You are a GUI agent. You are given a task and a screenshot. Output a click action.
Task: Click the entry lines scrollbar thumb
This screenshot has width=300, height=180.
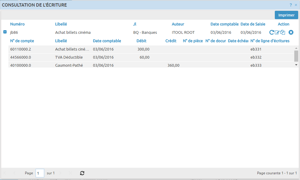coord(296,55)
